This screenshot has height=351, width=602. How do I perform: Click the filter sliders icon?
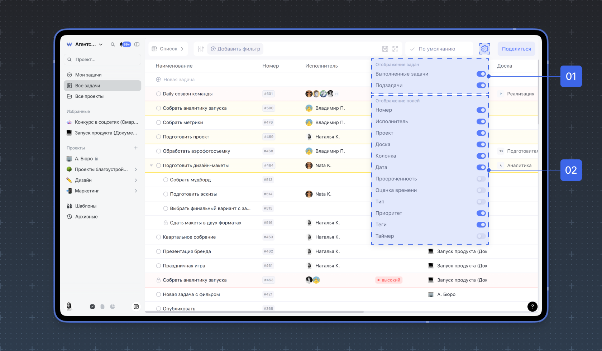click(201, 49)
